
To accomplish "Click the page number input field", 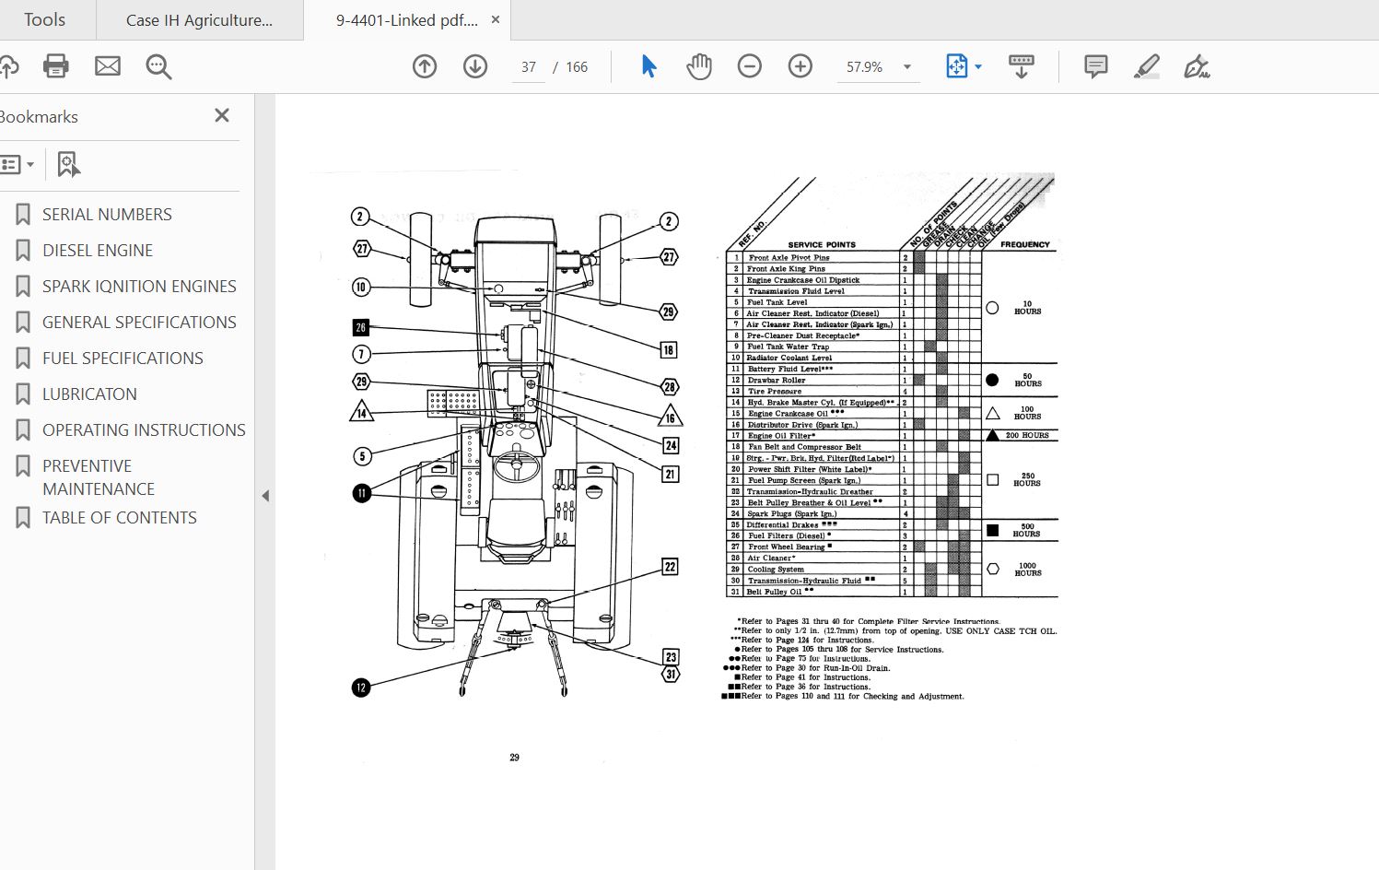I will point(529,67).
